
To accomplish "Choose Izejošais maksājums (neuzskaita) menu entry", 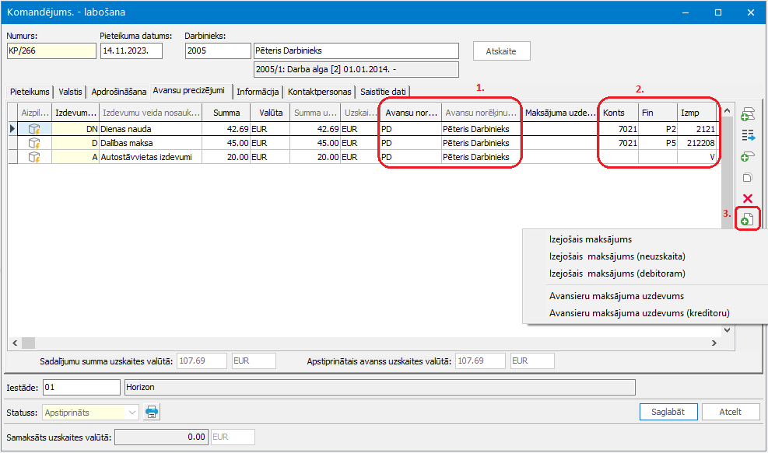I will [x=616, y=256].
